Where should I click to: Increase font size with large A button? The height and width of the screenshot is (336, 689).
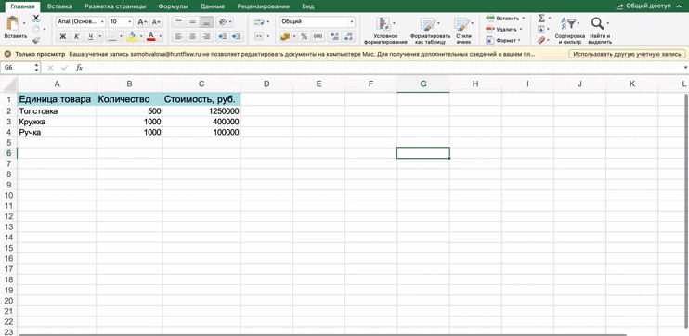pyautogui.click(x=142, y=22)
